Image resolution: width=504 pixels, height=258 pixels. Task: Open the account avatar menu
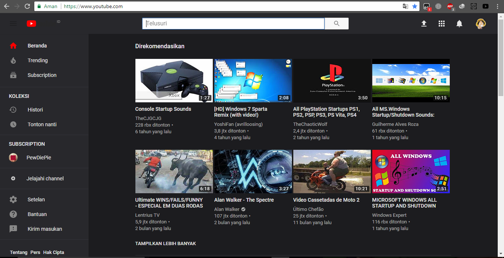click(x=480, y=24)
